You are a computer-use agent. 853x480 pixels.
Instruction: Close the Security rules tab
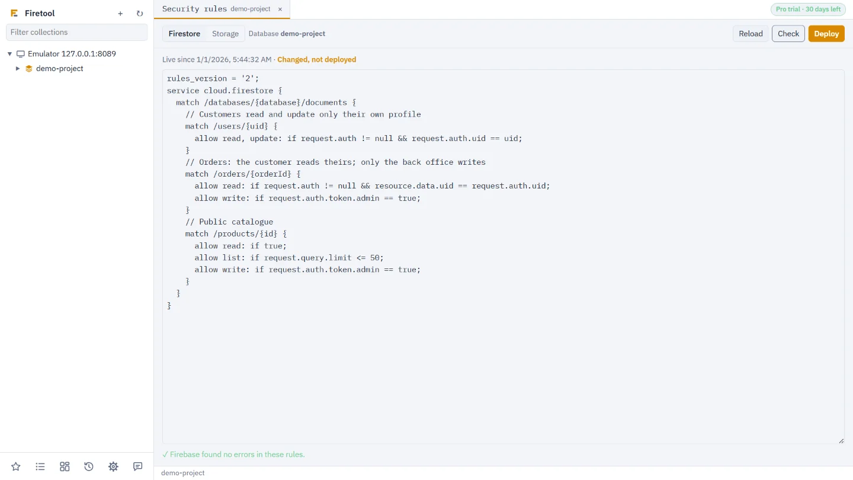pos(280,9)
